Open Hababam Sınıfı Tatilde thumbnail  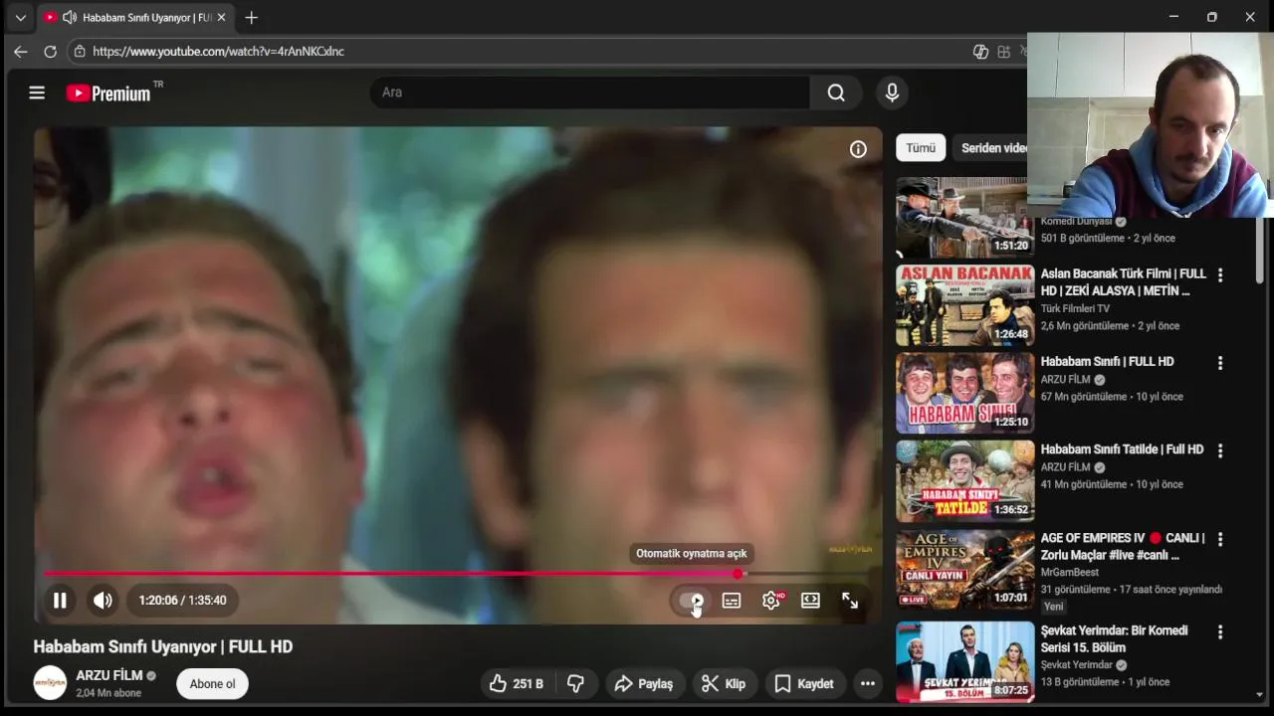click(x=964, y=481)
